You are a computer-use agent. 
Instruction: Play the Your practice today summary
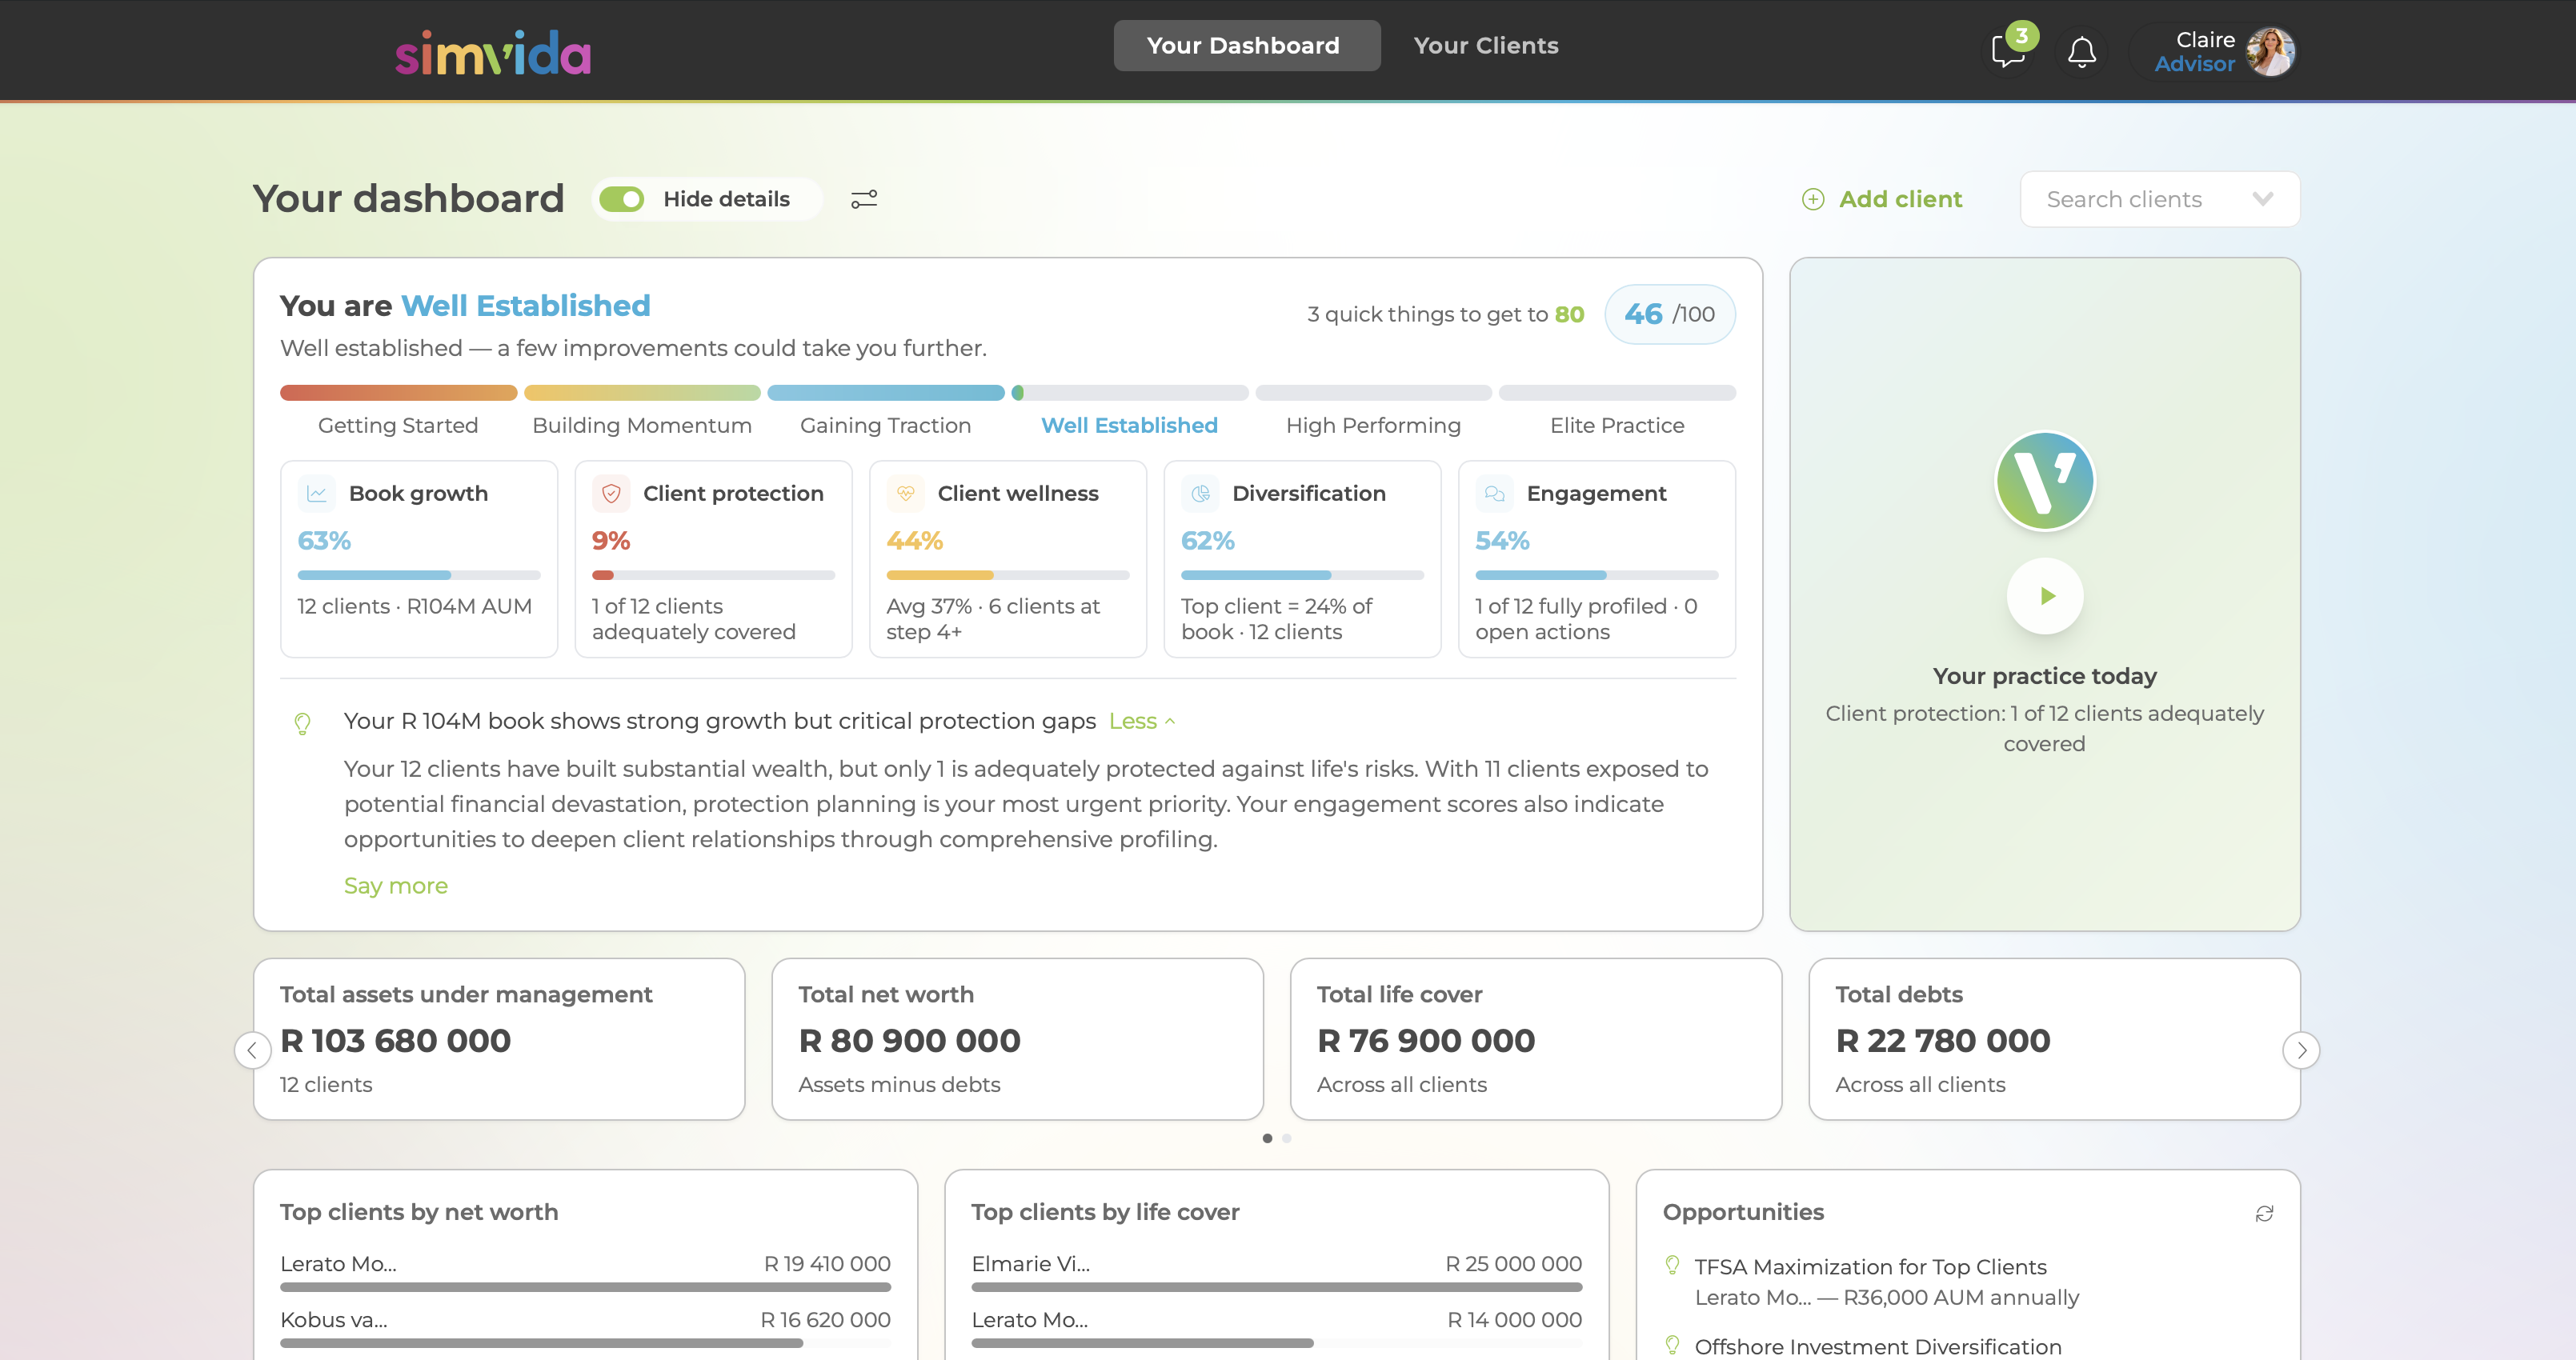point(2045,596)
